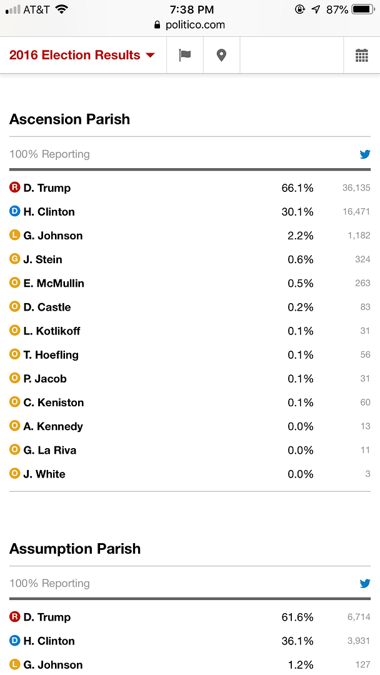Screen dimensions: 380x675
Task: Share Assumption Parish results on Twitter
Action: (365, 584)
